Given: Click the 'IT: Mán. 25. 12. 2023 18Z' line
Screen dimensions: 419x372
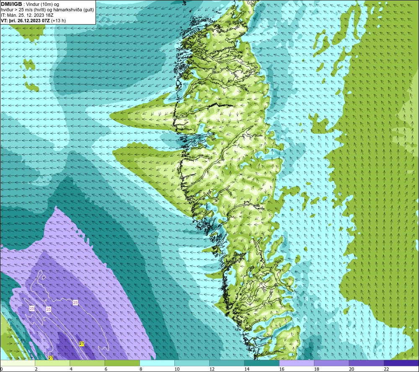Looking at the screenshot, I should (x=27, y=15).
